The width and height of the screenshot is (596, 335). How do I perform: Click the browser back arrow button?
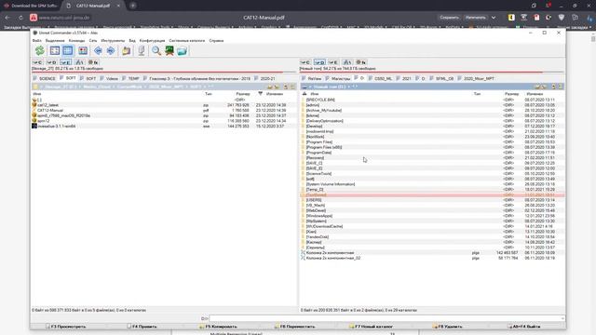pyautogui.click(x=7, y=18)
